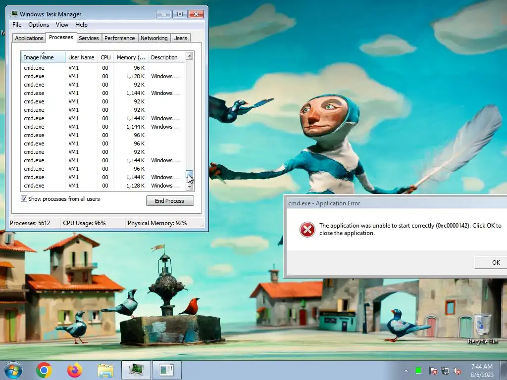Click the muted volume tray icon
507x380 pixels.
(x=457, y=371)
